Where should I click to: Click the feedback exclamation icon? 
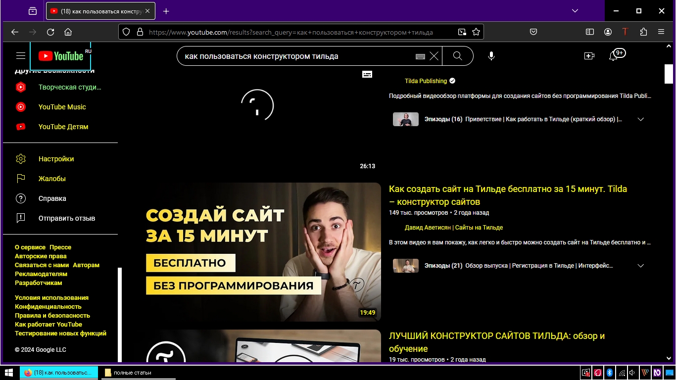tap(21, 218)
